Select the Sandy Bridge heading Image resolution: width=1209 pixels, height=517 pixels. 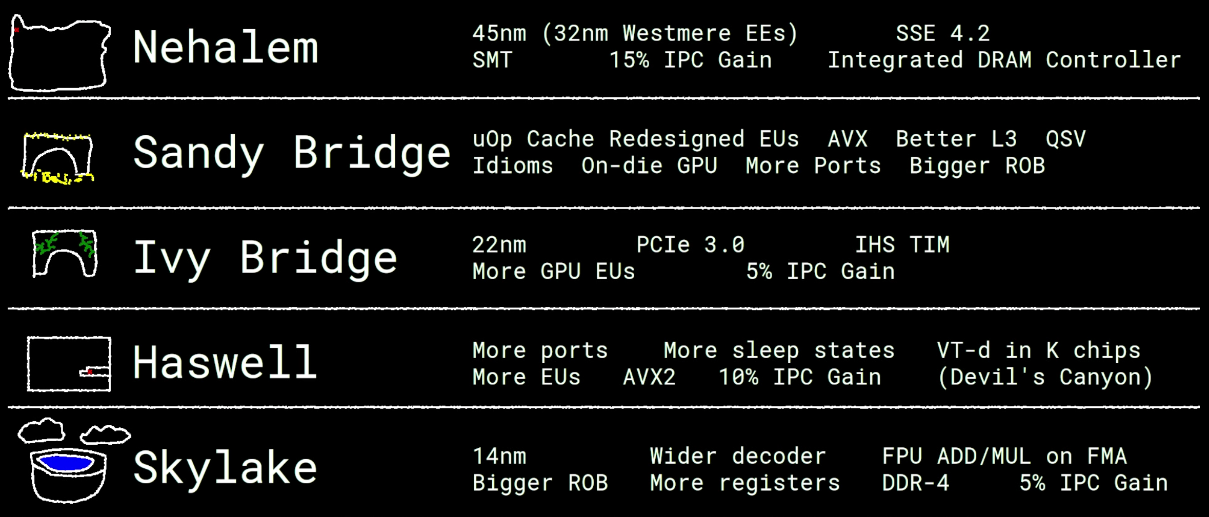pyautogui.click(x=292, y=153)
